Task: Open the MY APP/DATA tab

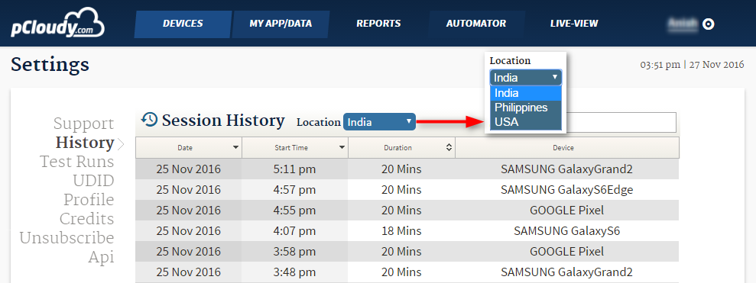Action: click(x=281, y=24)
